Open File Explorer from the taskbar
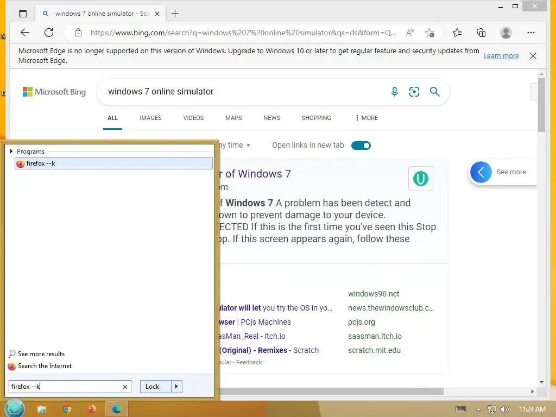 [x=42, y=409]
